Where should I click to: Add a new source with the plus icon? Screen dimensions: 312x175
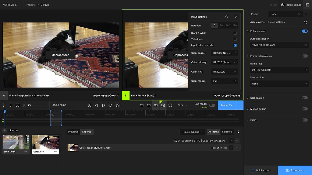tap(5, 130)
